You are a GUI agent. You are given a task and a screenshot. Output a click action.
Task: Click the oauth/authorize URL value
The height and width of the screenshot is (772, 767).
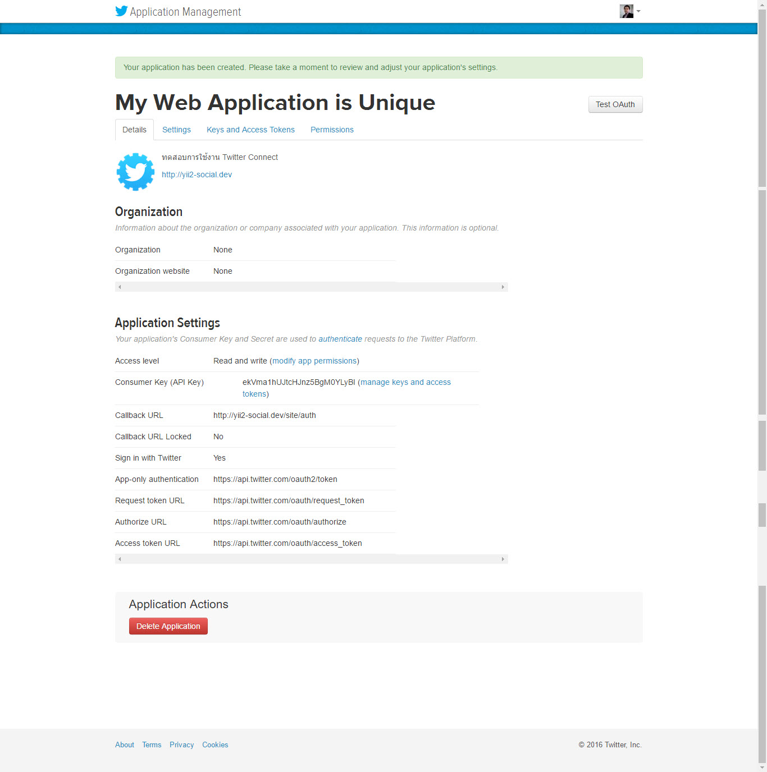[280, 522]
